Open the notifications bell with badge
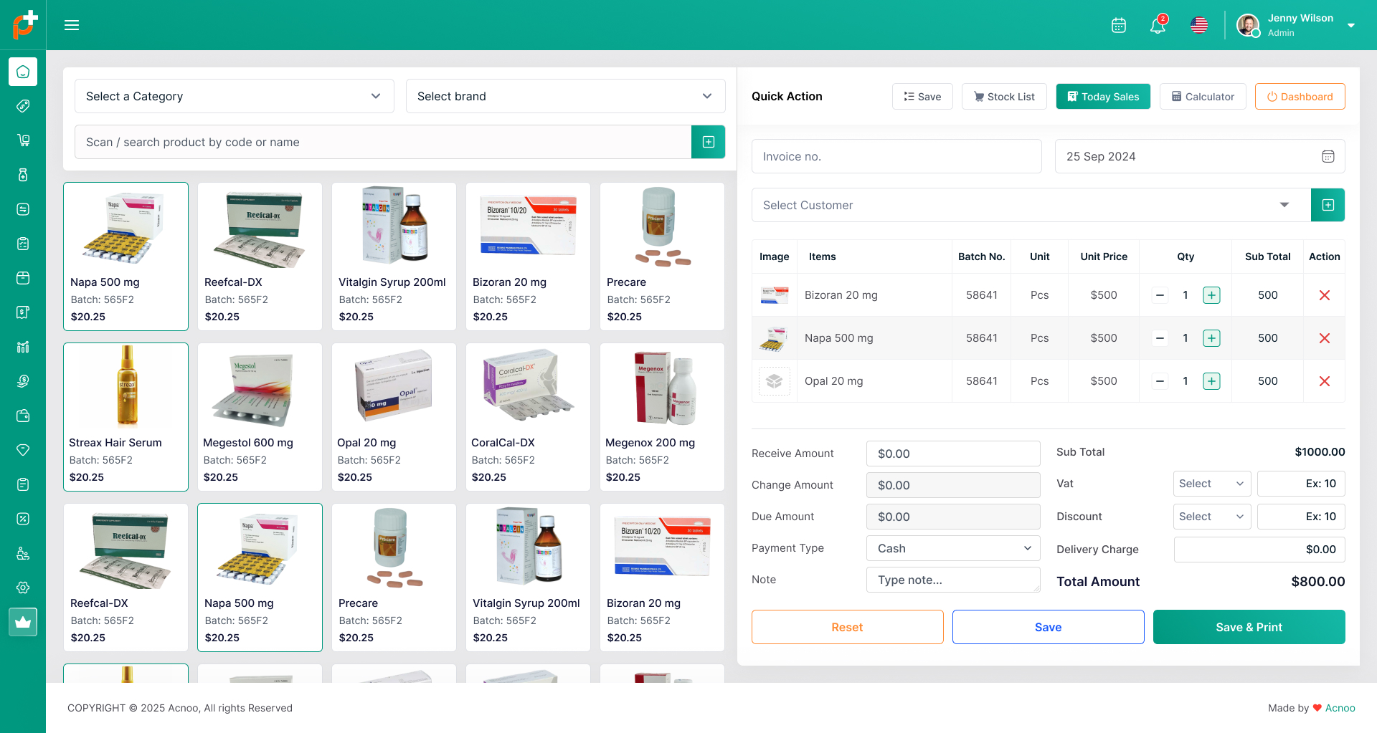The height and width of the screenshot is (733, 1377). coord(1157,25)
